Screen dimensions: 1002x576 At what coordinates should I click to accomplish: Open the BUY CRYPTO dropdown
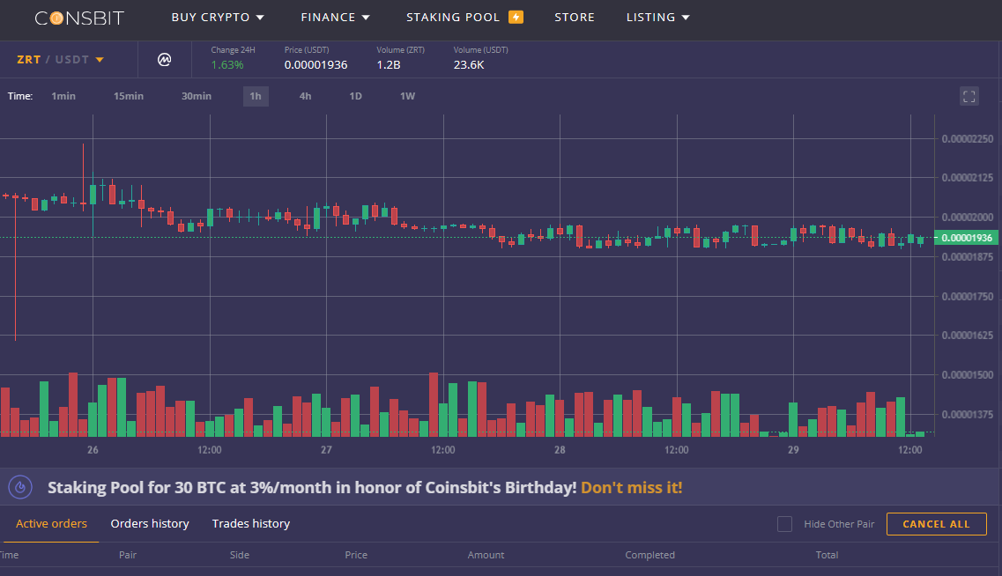[218, 17]
